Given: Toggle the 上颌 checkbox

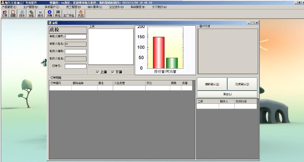Looking at the screenshot, I should 98,72.
